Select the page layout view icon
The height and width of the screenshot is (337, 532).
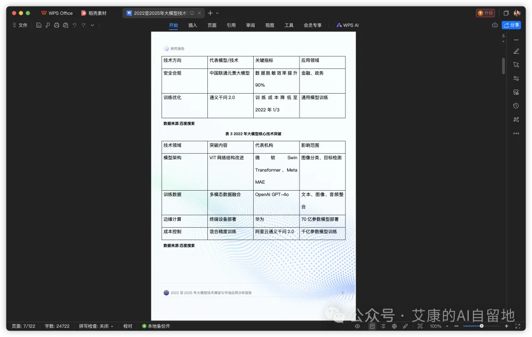click(x=372, y=326)
